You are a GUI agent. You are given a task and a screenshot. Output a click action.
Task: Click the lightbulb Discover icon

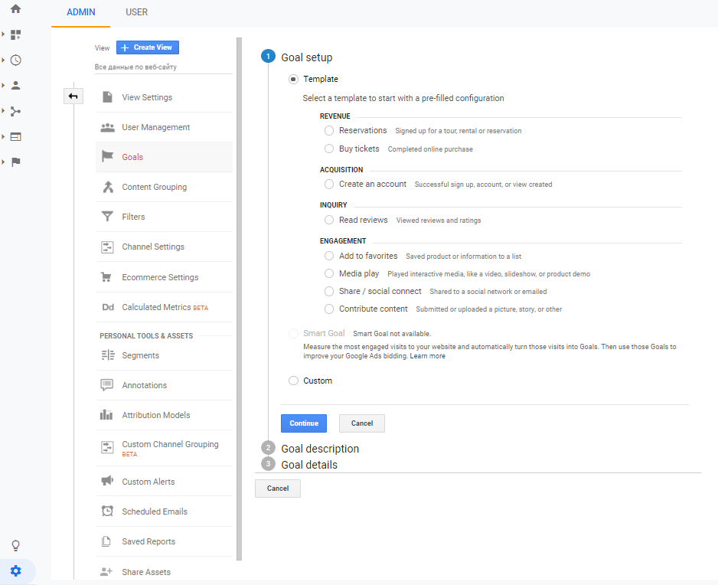(x=15, y=546)
